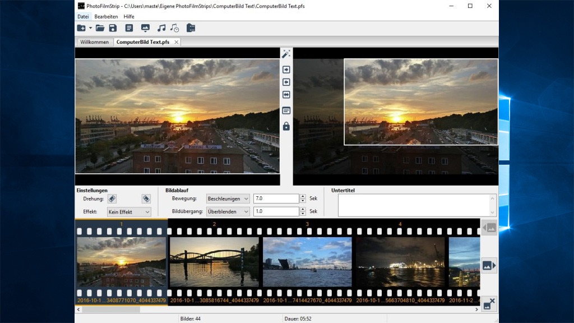Click arrow-right motion adjust icon
This screenshot has width=574, height=323.
coord(286,70)
